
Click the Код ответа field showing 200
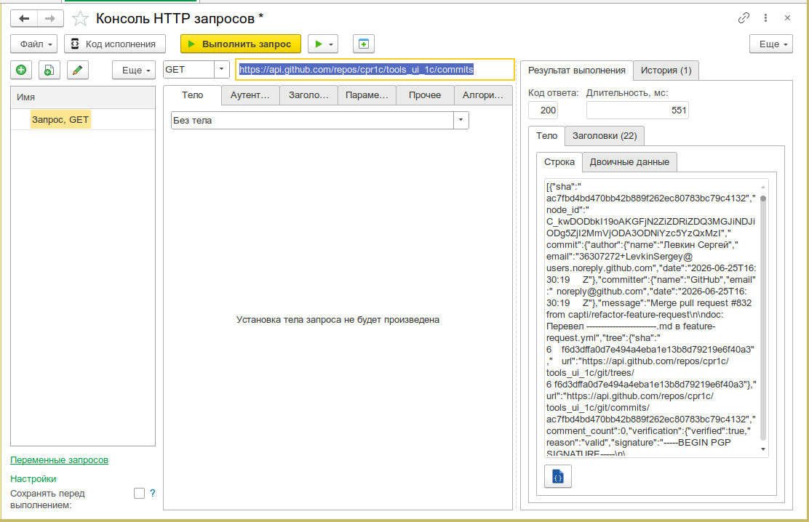point(543,110)
